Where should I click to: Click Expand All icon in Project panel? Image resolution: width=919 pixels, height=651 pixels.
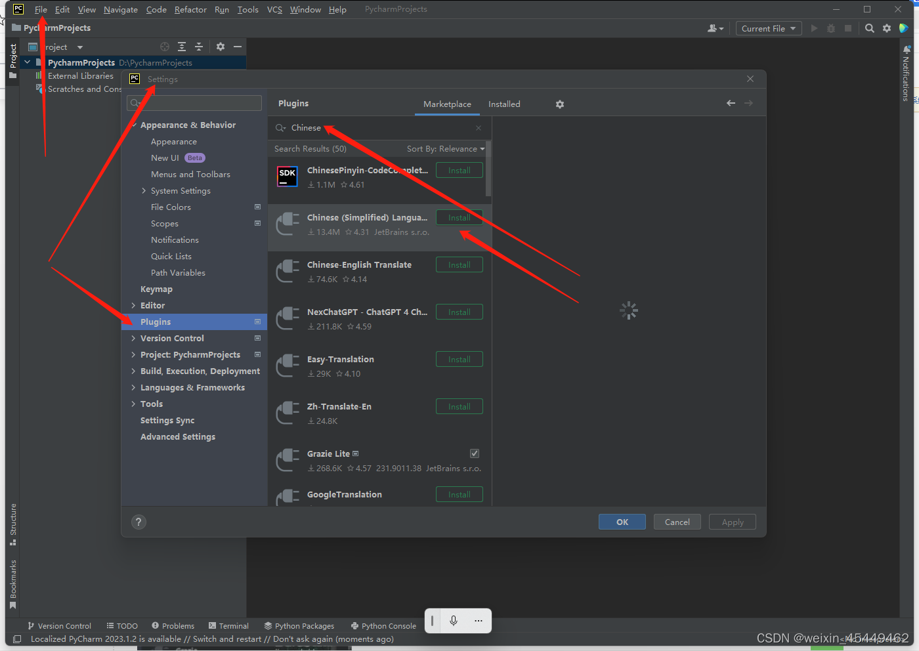point(182,47)
